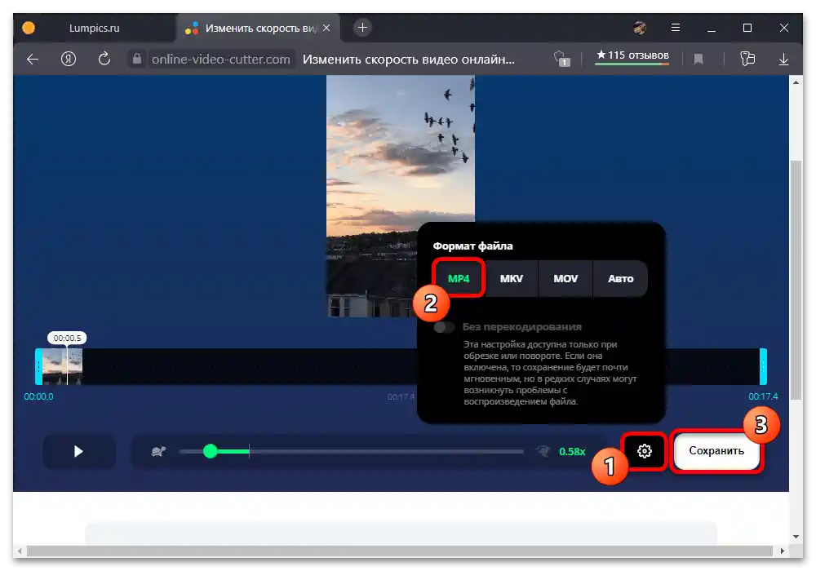Screen dimensions: 816x571
Task: Click the timeline video thumbnail
Action: tap(63, 366)
